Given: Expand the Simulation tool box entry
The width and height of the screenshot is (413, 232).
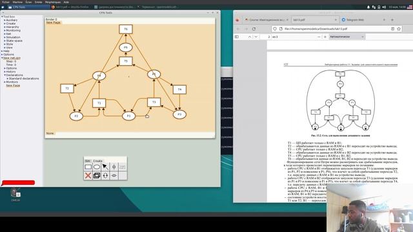Looking at the screenshot, I should [x=5, y=37].
